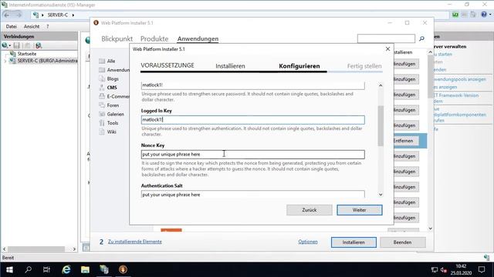Open the Blickpunkt tab

click(x=117, y=38)
